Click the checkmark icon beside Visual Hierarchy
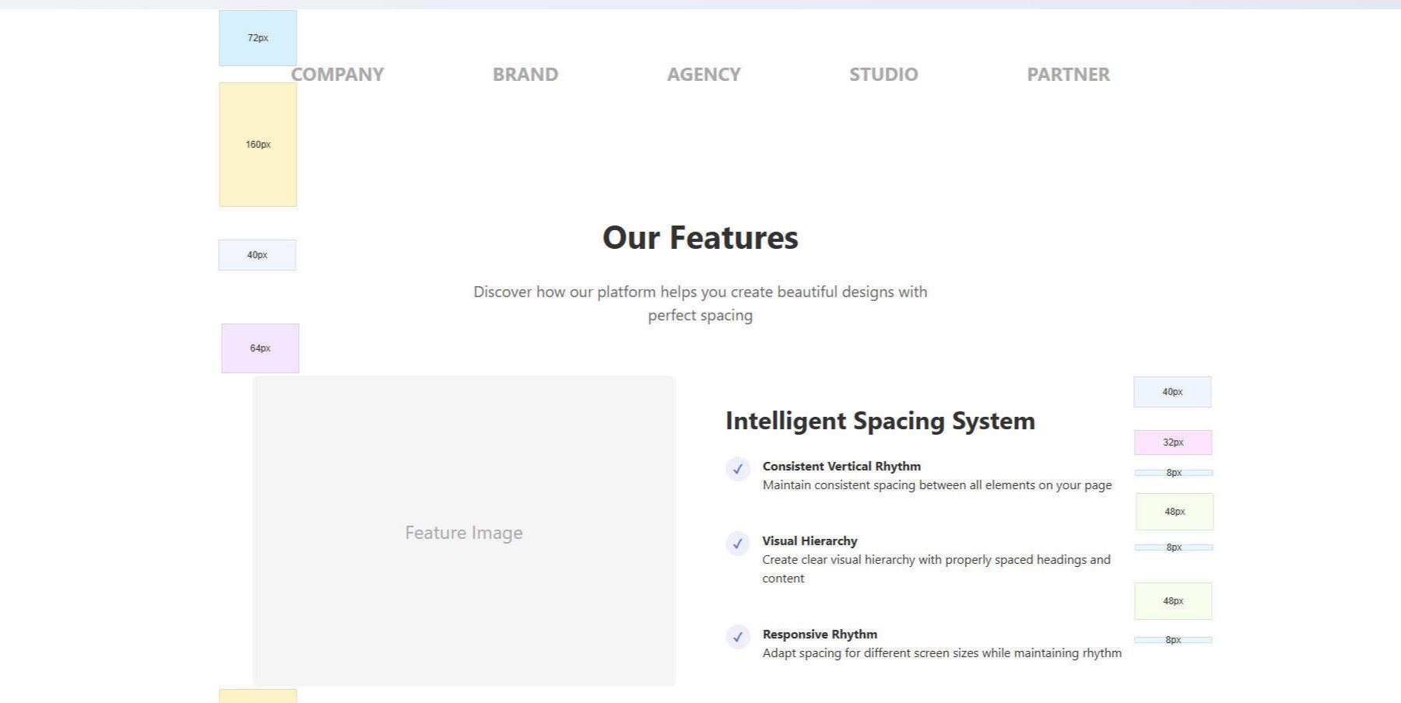Image resolution: width=1401 pixels, height=703 pixels. tap(738, 545)
